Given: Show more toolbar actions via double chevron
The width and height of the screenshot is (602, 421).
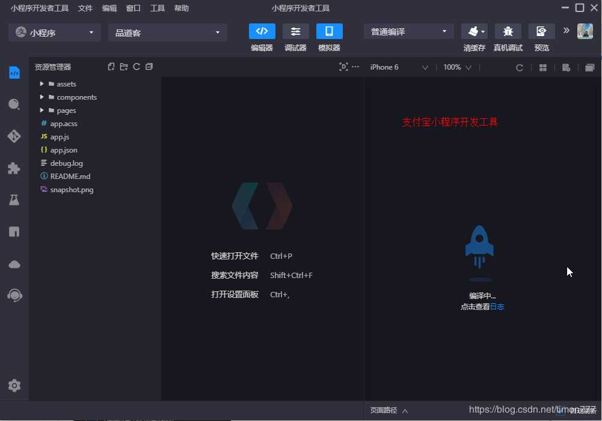Looking at the screenshot, I should [567, 31].
